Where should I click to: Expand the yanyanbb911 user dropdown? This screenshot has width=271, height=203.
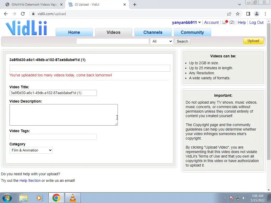tap(200, 22)
